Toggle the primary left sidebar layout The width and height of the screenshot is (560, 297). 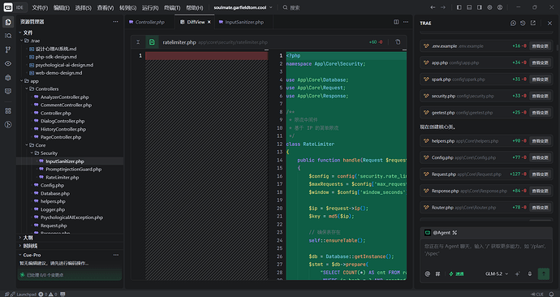459,7
